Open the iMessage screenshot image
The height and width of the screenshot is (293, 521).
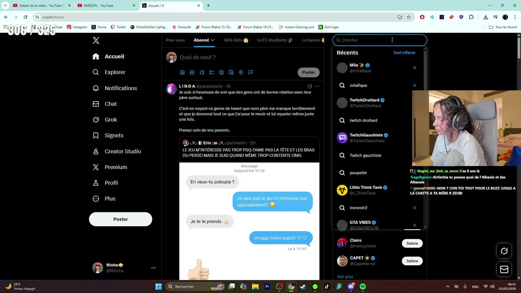[x=249, y=221]
